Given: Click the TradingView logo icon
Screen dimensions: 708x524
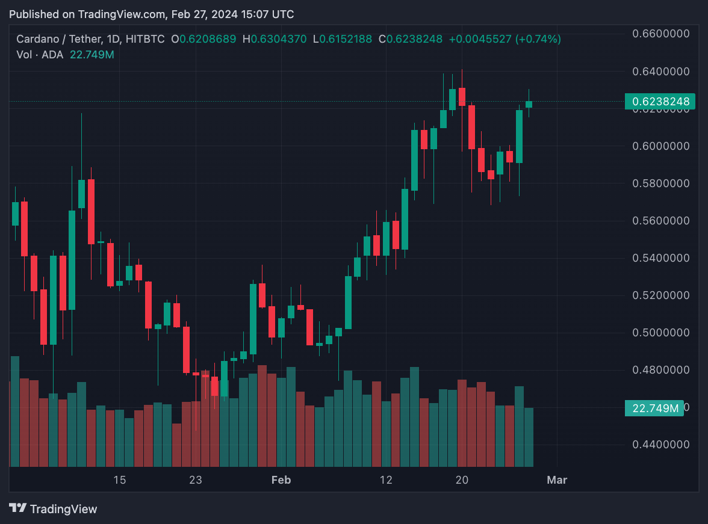Looking at the screenshot, I should (18, 508).
